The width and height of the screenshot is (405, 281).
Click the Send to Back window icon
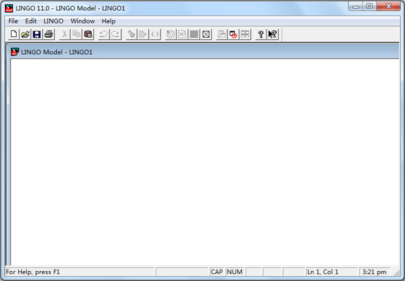click(221, 34)
